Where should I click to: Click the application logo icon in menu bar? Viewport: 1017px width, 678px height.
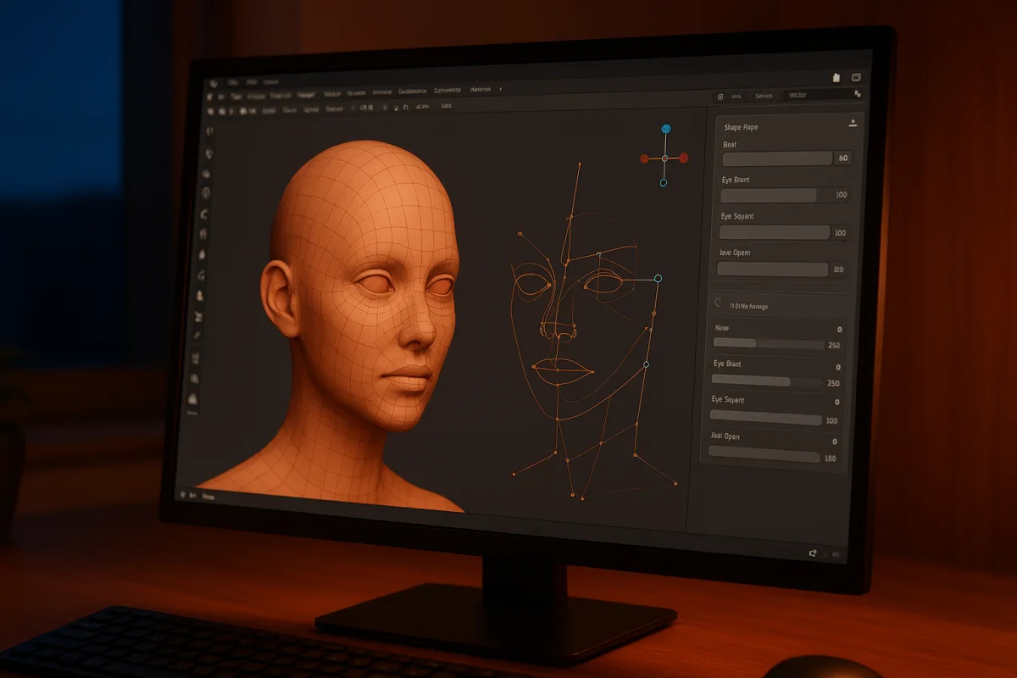point(214,83)
